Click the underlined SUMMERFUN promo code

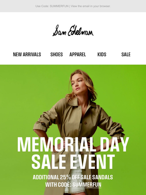pyautogui.click(x=87, y=185)
